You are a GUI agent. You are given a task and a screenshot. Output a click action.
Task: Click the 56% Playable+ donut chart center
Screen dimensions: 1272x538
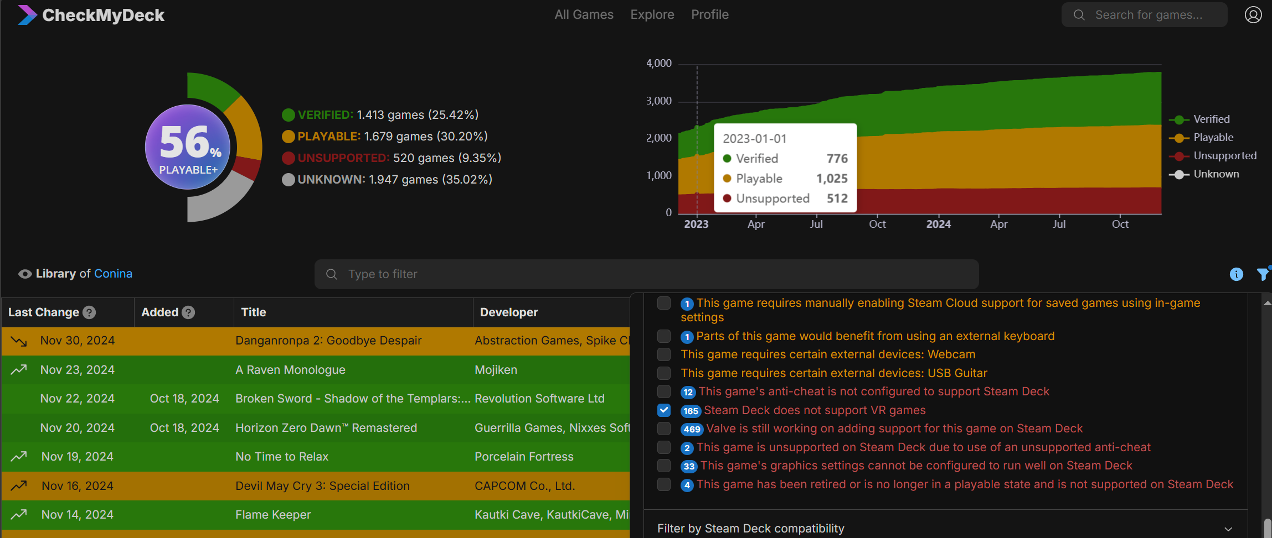coord(188,147)
